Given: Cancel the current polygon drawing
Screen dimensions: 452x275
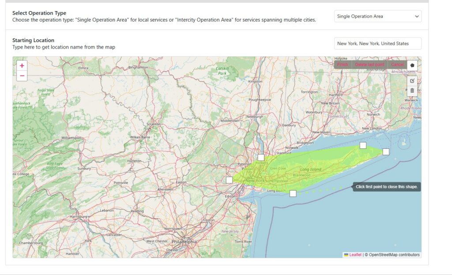Looking at the screenshot, I should [397, 64].
